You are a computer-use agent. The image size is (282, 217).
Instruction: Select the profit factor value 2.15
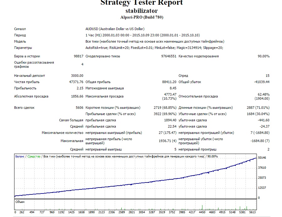click(80, 88)
